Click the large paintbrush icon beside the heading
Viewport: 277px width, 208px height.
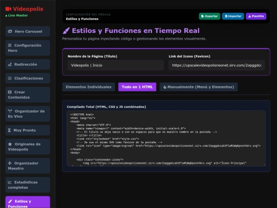tap(66, 31)
